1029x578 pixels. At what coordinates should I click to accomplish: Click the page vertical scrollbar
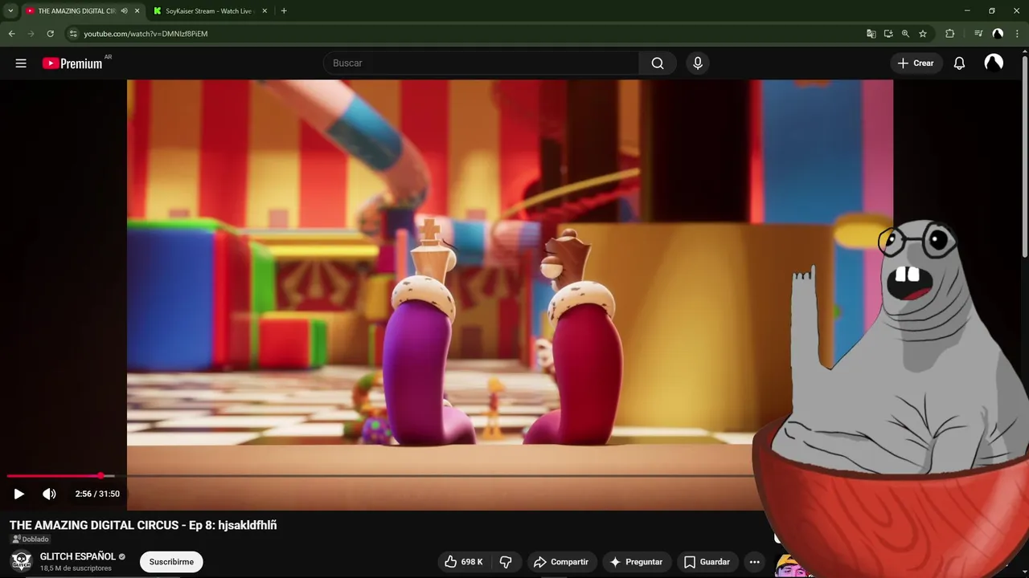pyautogui.click(x=1024, y=157)
